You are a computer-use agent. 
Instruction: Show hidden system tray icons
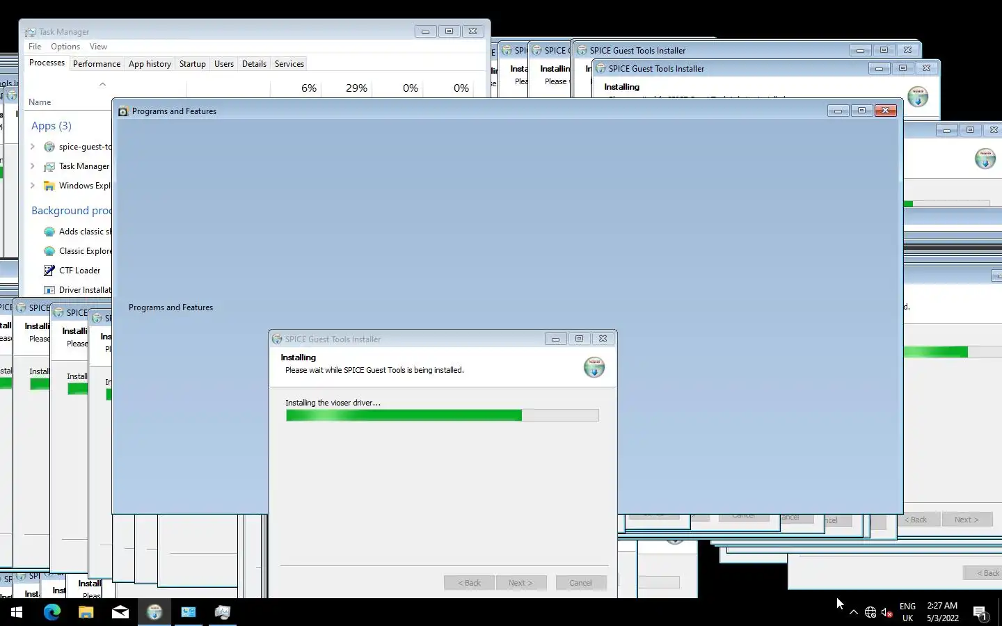[x=854, y=612]
